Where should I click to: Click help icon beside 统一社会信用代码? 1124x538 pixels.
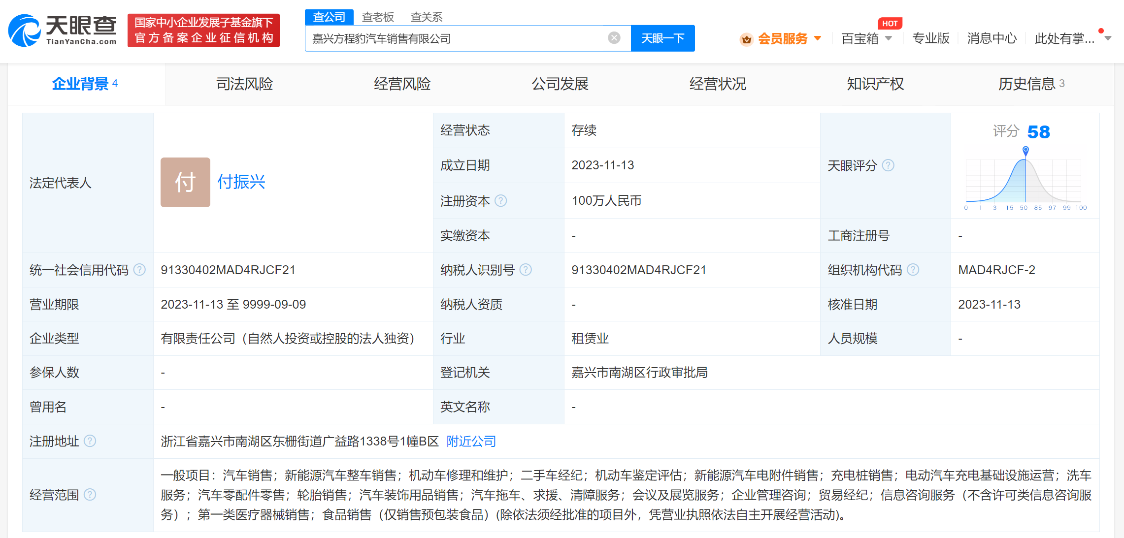tap(140, 270)
